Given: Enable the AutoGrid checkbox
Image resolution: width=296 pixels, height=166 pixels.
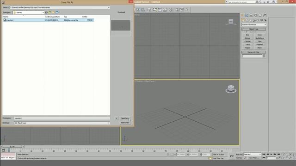Looking at the screenshot, I should [247, 32].
